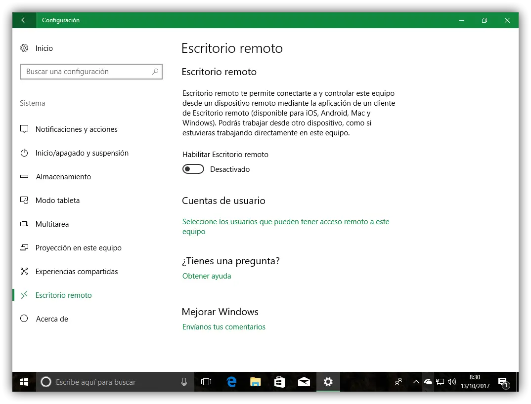The image size is (531, 404).
Task: Click the Obtener ayuda link
Action: pyautogui.click(x=207, y=276)
